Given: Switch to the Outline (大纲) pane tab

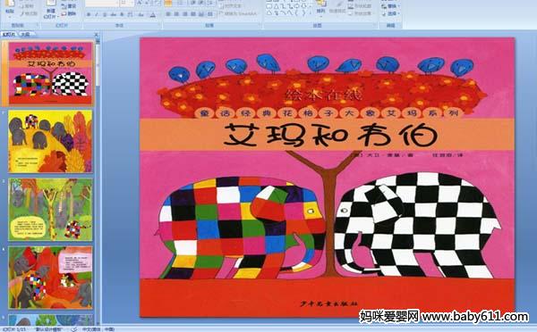Looking at the screenshot, I should [x=25, y=34].
